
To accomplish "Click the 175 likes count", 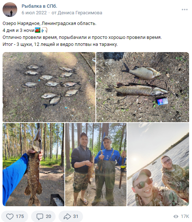I will (x=20, y=216).
